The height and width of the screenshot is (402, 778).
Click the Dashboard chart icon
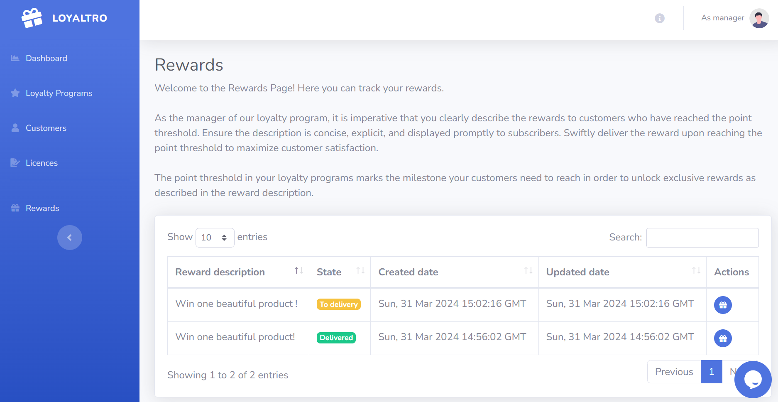pyautogui.click(x=15, y=58)
